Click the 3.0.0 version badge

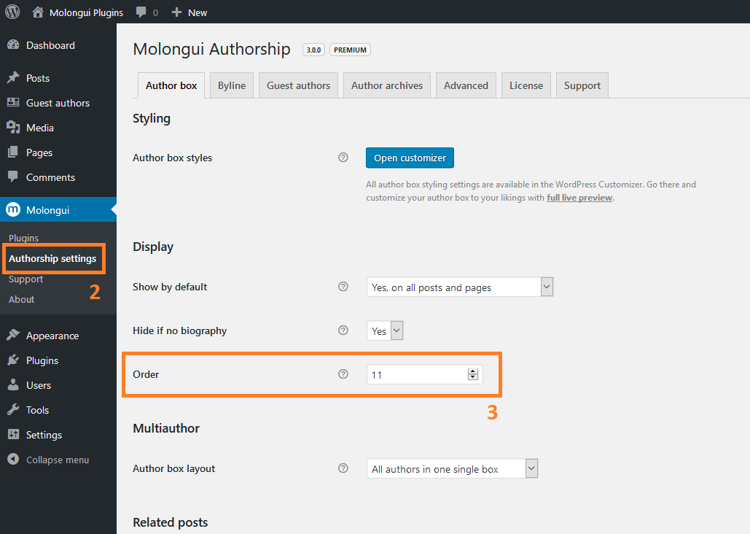313,50
